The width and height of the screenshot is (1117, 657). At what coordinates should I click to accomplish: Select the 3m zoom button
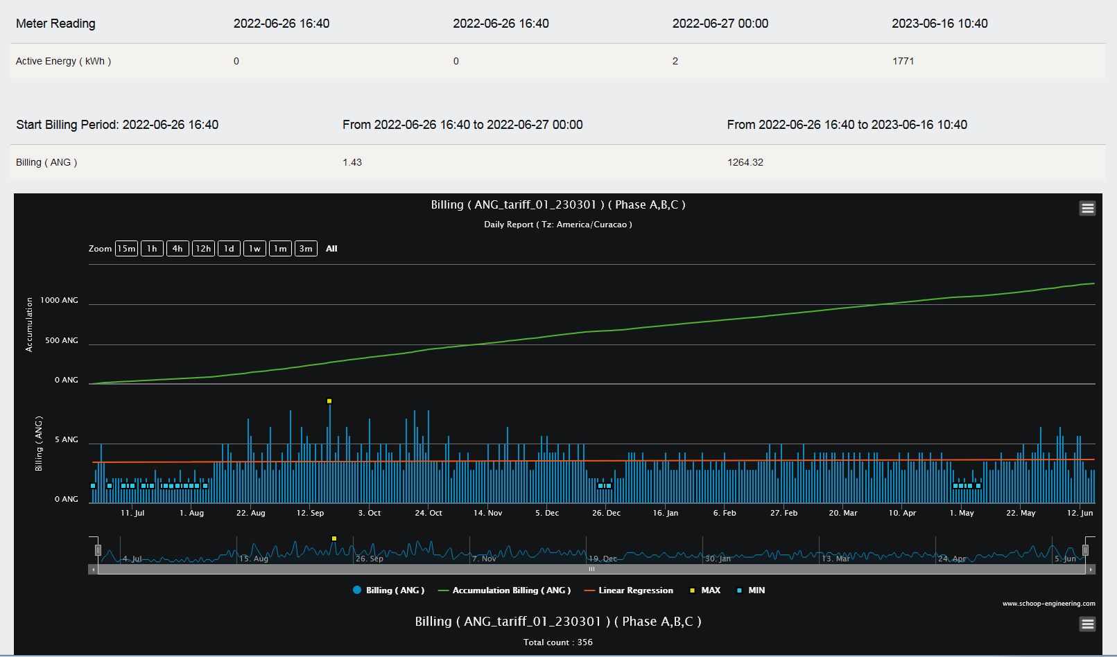tap(306, 249)
